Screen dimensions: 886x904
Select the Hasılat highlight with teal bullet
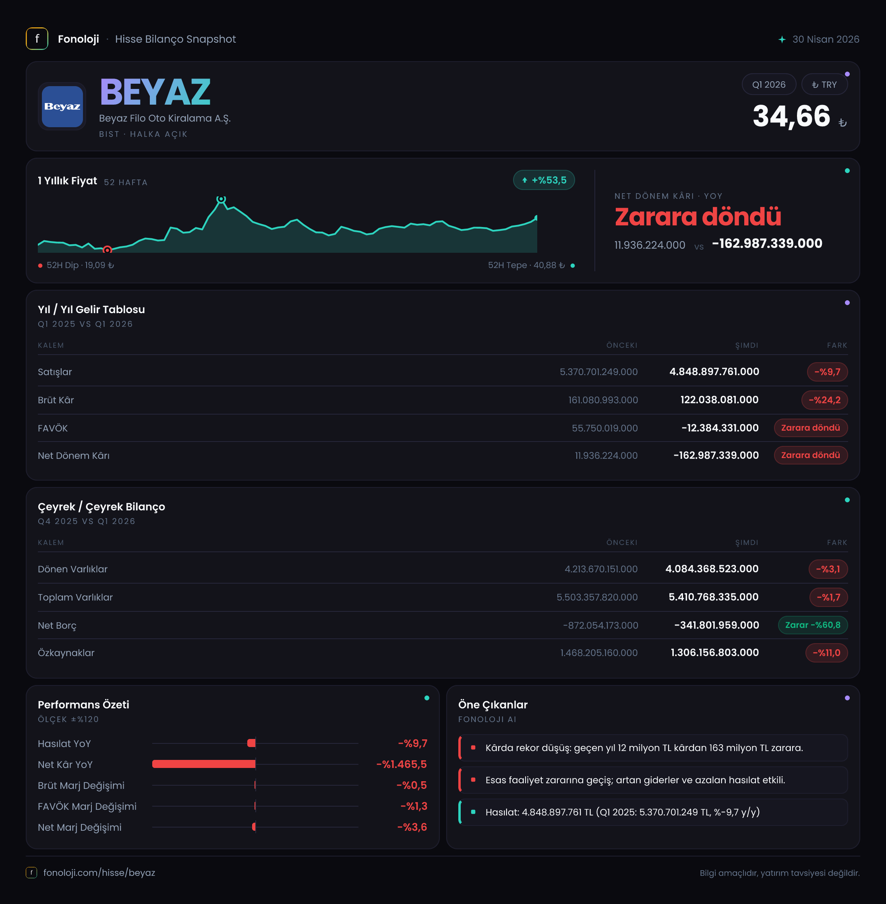(653, 812)
